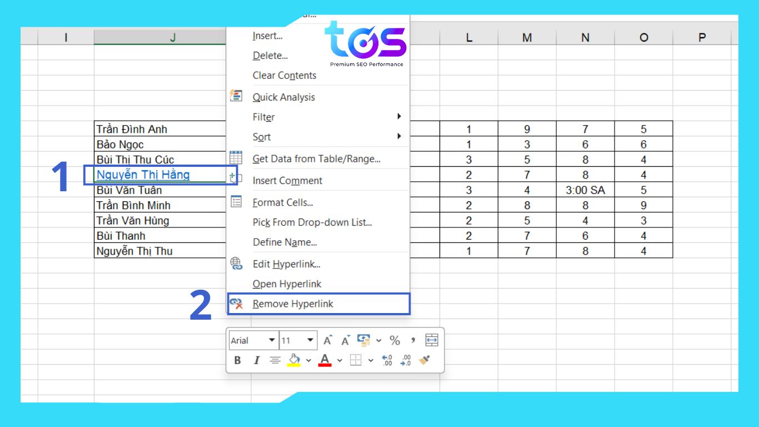Toggle bold formatting in mini toolbar
This screenshot has width=759, height=427.
[x=238, y=360]
